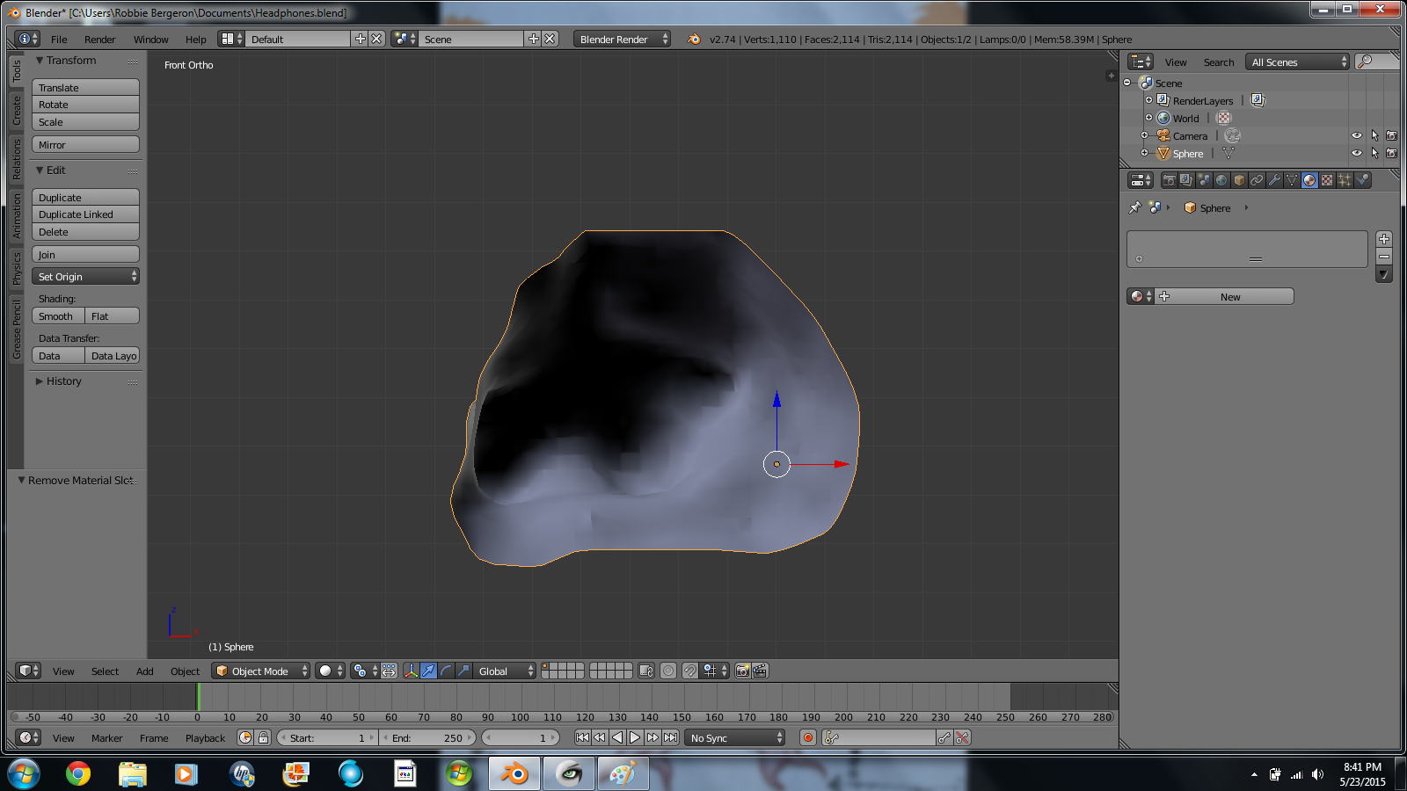Click the Mirror button

pyautogui.click(x=85, y=144)
